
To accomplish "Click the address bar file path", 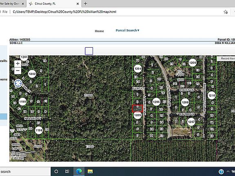I will pos(64,12).
